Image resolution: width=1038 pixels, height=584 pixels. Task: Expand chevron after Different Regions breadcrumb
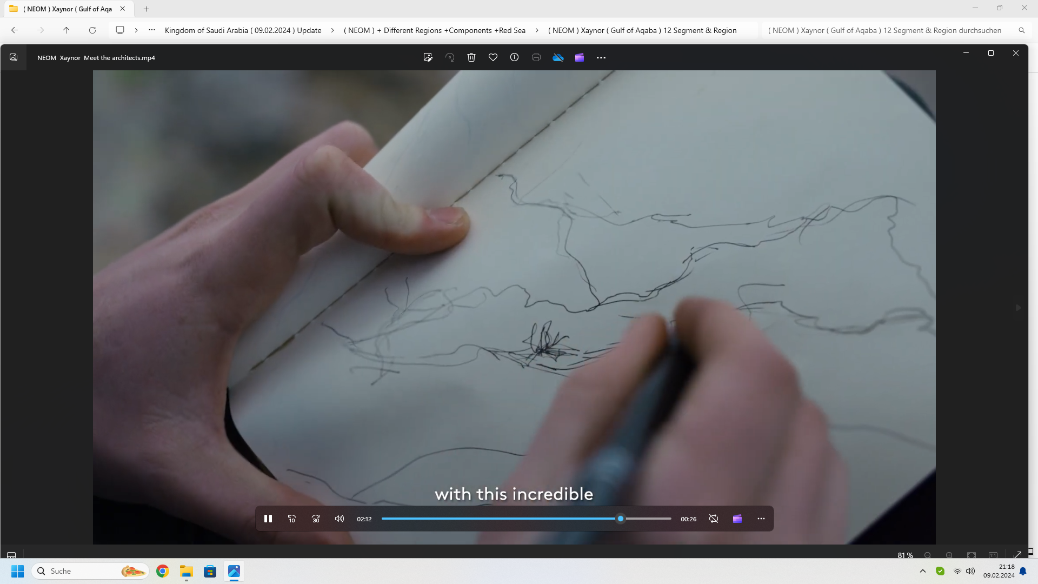point(537,30)
